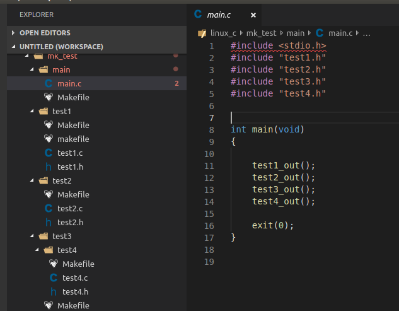This screenshot has width=399, height=311.
Task: Click the test3 folder icon
Action: pyautogui.click(x=43, y=236)
